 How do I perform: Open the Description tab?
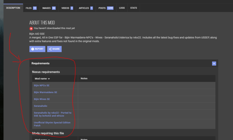tap(13, 8)
